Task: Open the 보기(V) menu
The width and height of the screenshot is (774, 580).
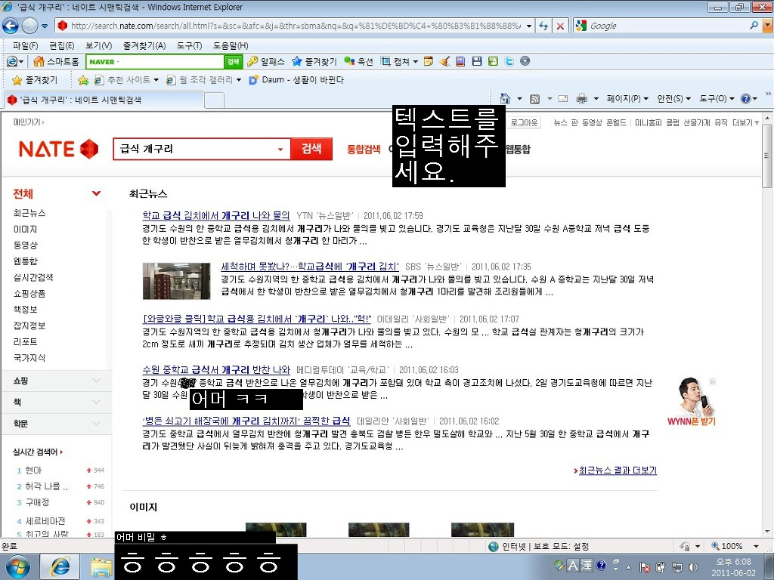Action: pos(99,45)
